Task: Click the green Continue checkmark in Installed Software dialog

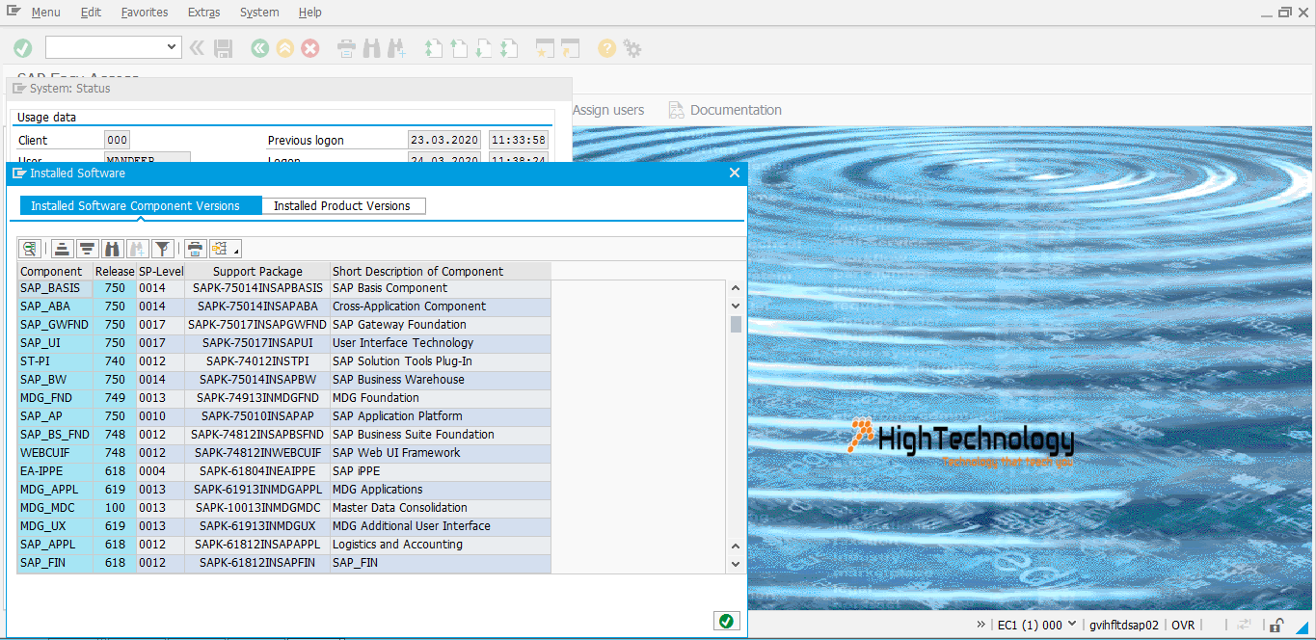Action: (727, 622)
